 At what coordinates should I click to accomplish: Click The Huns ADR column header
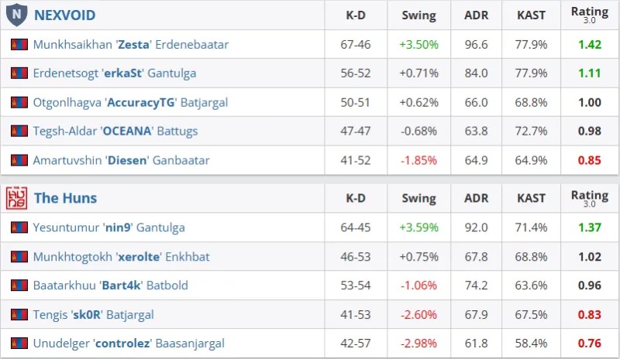(x=476, y=198)
